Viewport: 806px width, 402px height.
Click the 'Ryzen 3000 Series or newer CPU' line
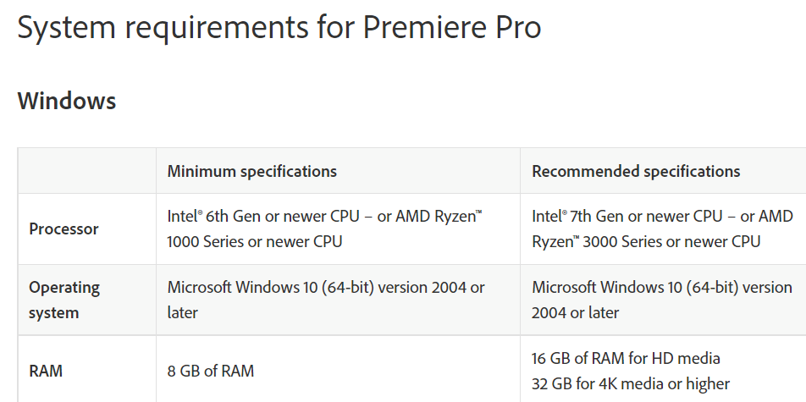pos(646,241)
